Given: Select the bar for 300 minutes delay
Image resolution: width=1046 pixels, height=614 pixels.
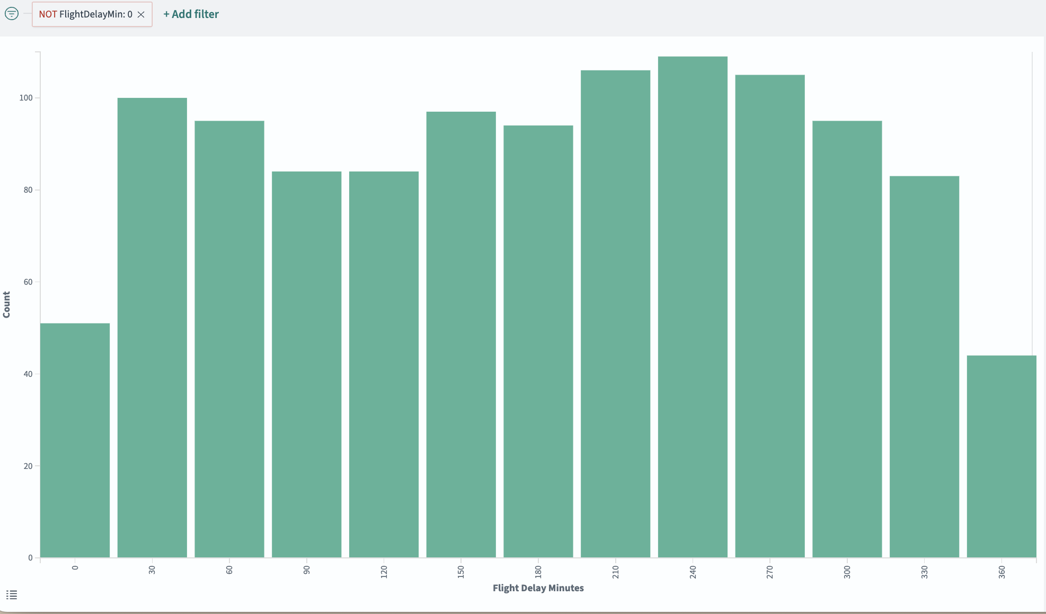Looking at the screenshot, I should 847,339.
